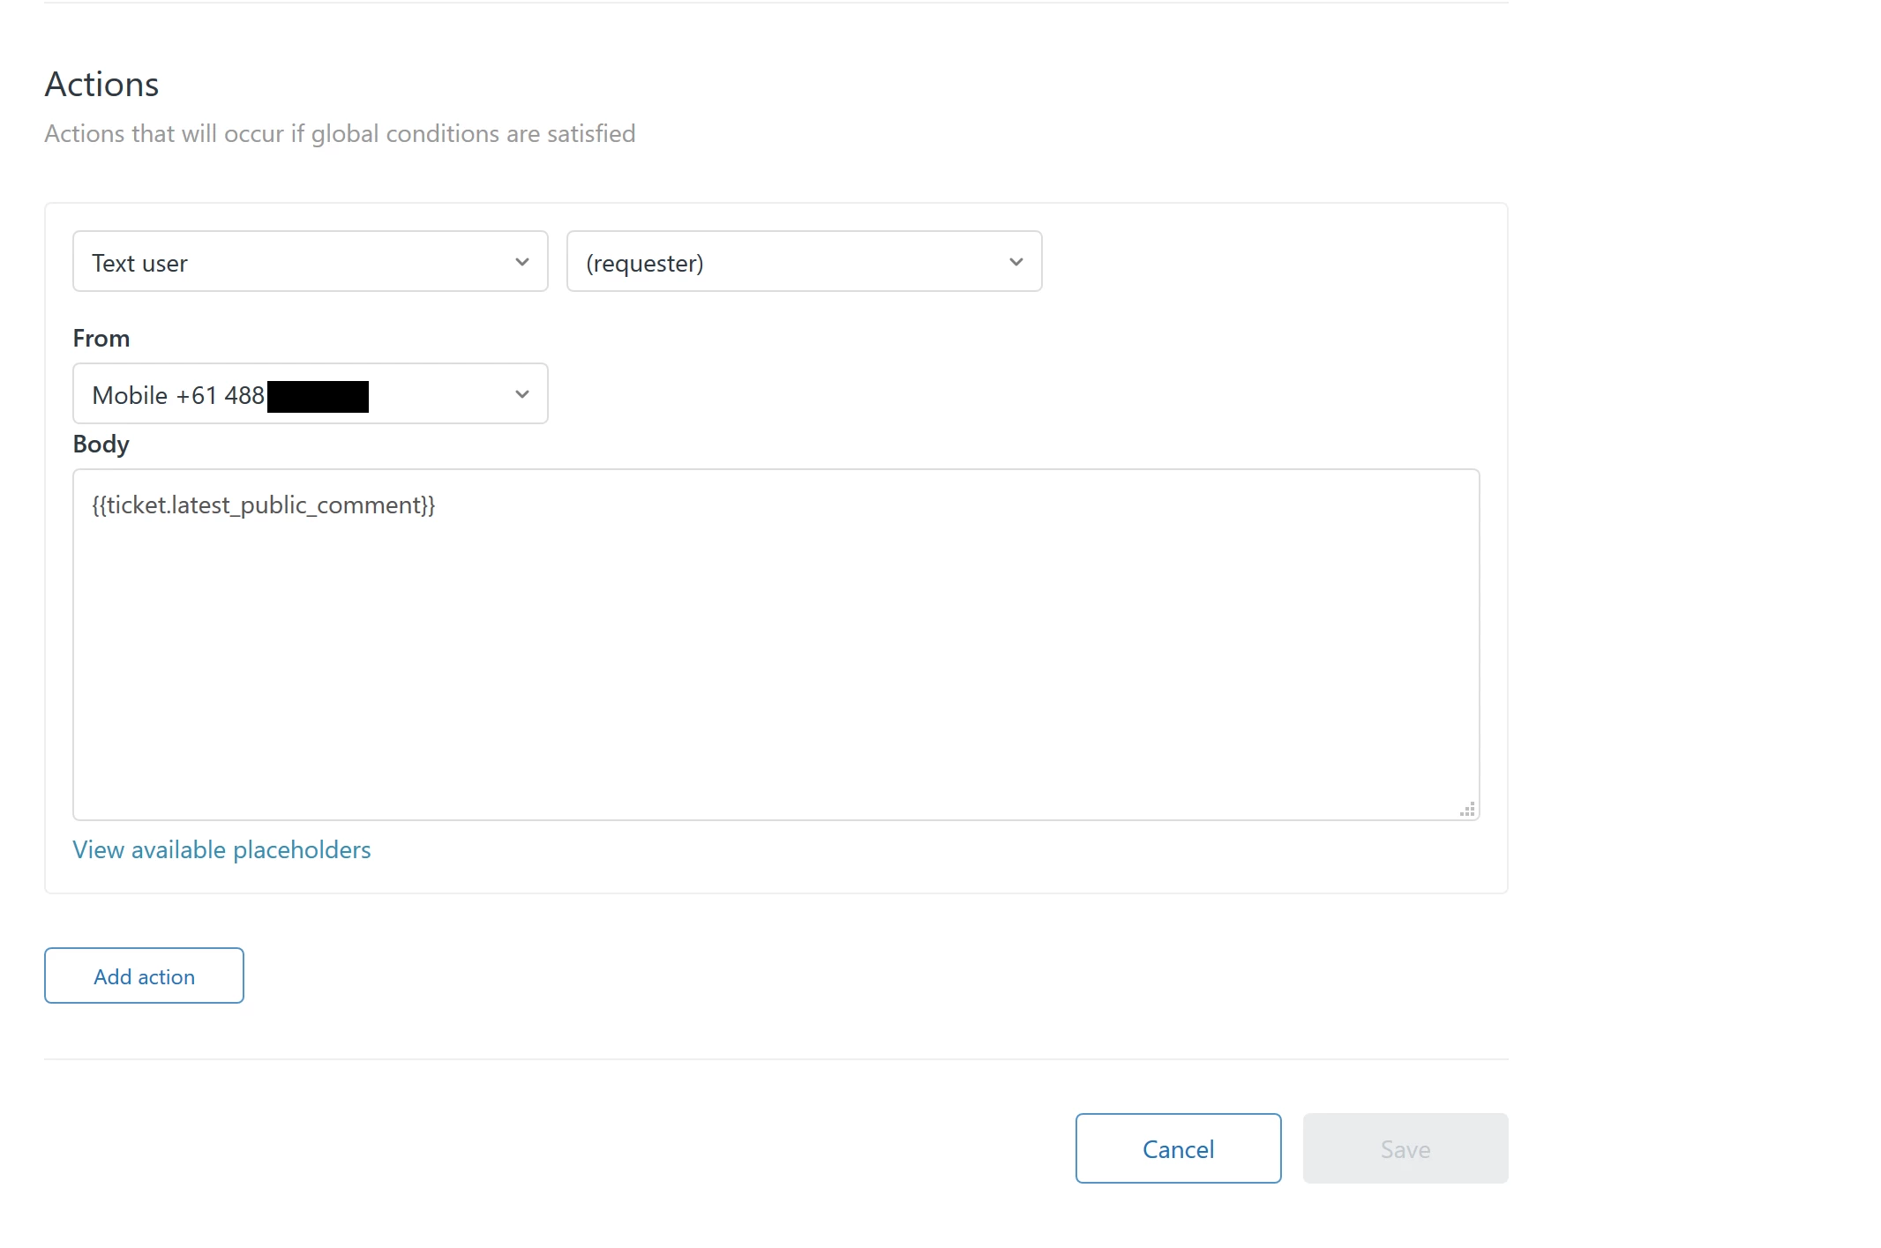Place cursor after {{ticket.latest_public_comment}} text
1881x1248 pixels.
tap(437, 505)
